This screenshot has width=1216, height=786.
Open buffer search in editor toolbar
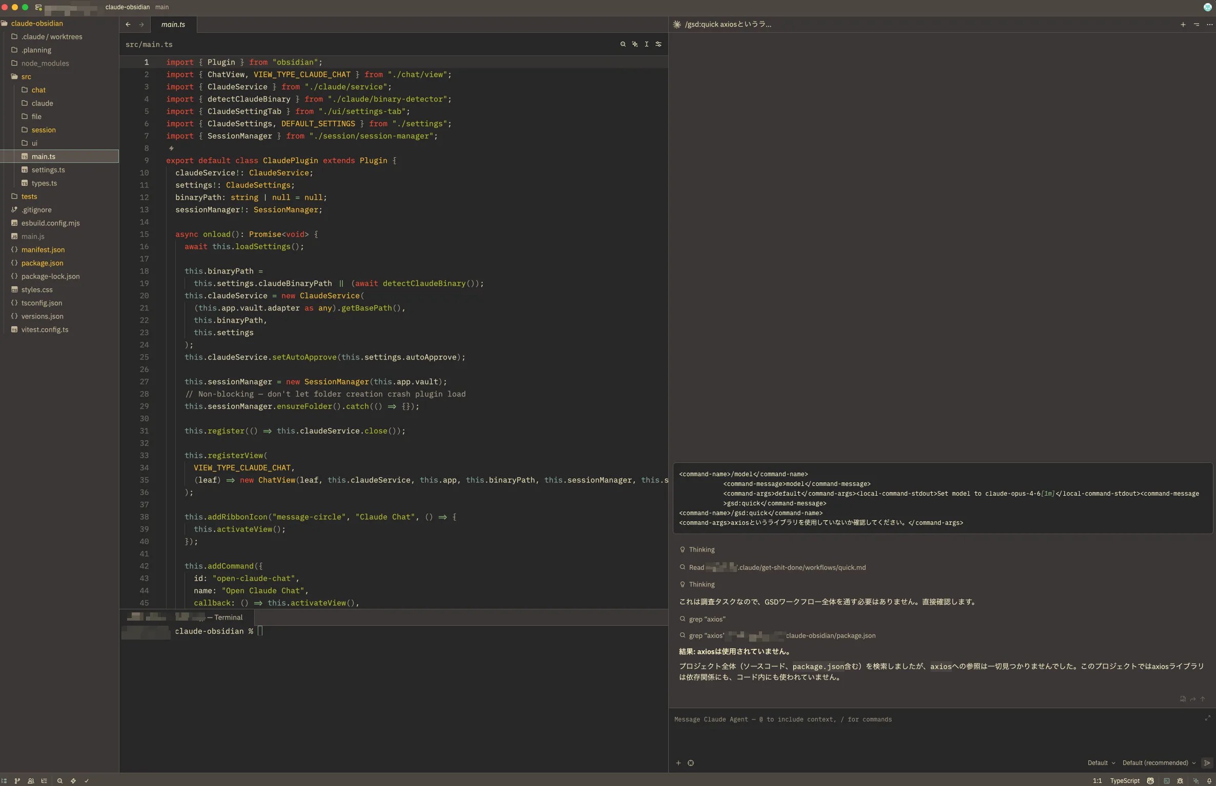click(x=623, y=44)
